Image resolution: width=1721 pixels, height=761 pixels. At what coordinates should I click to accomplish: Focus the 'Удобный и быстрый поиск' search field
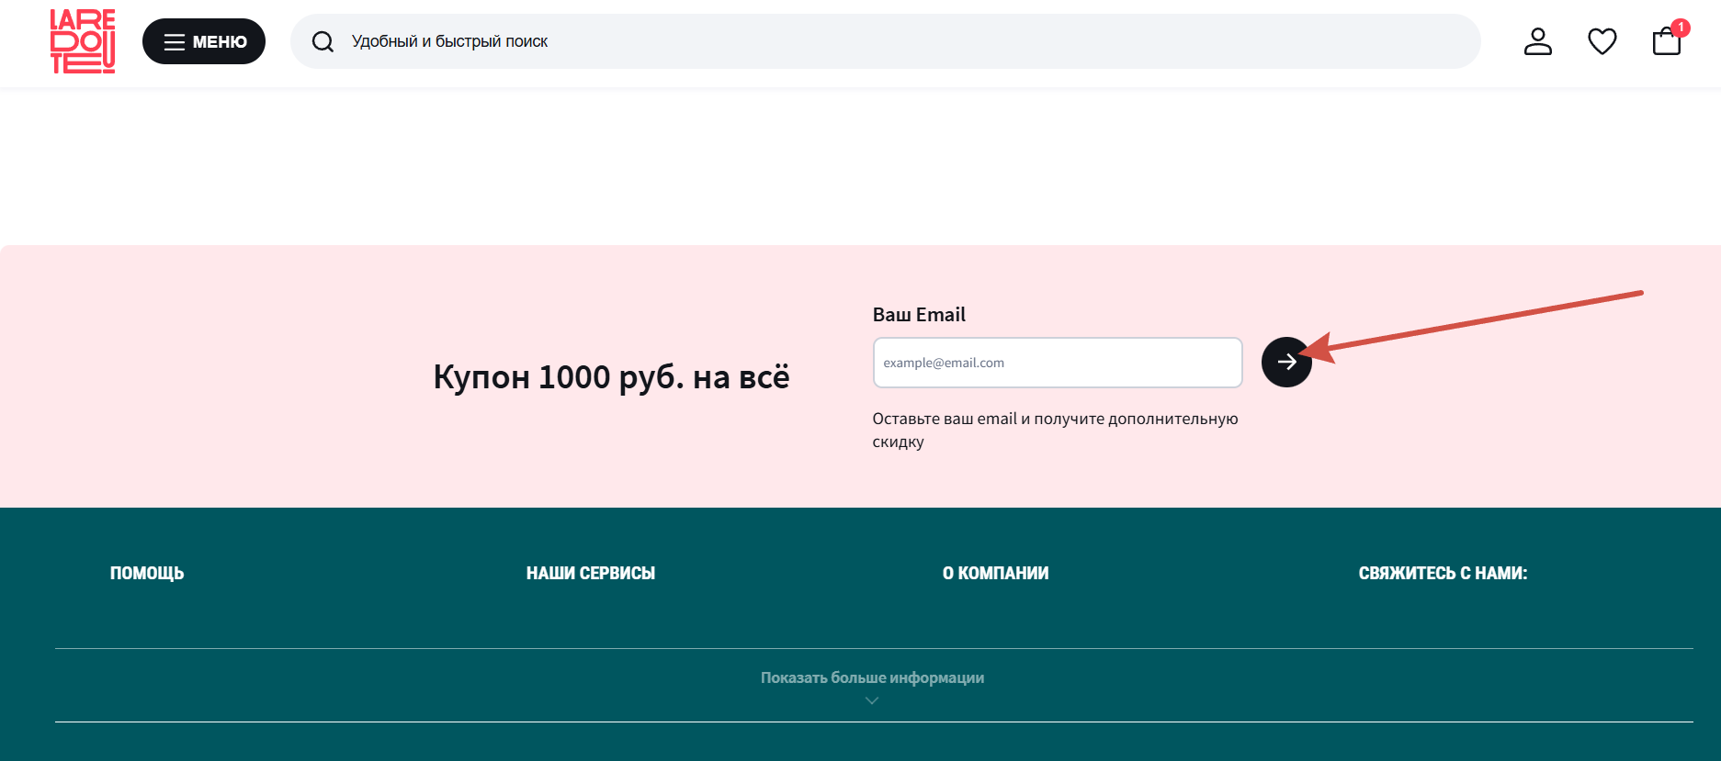[885, 41]
